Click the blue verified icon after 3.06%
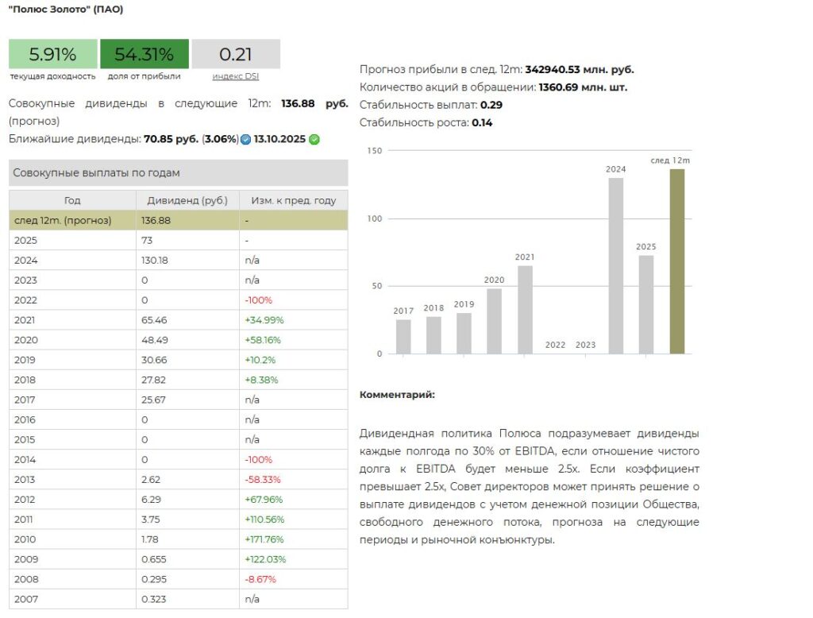 click(x=245, y=140)
